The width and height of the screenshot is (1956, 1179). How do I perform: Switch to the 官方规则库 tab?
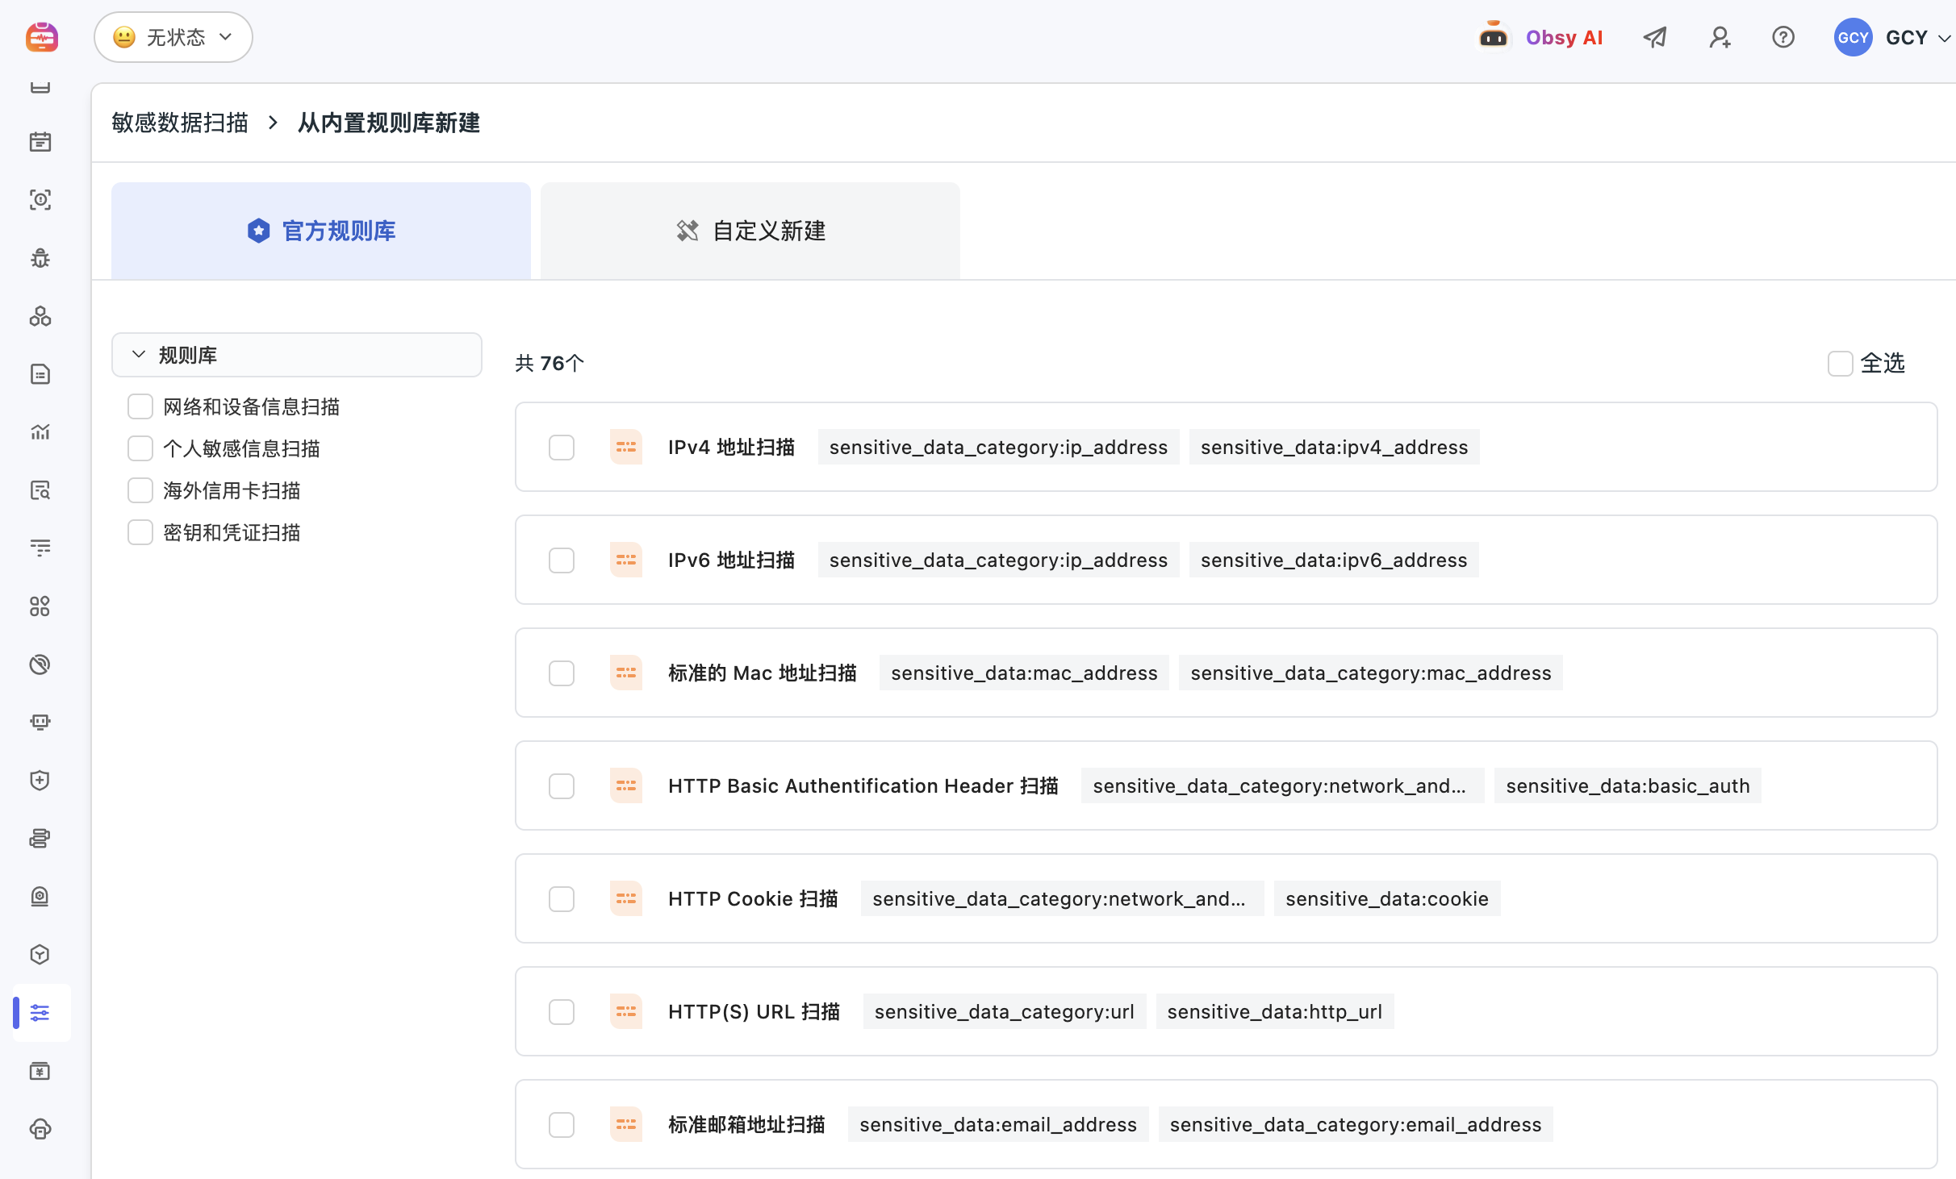click(x=321, y=231)
